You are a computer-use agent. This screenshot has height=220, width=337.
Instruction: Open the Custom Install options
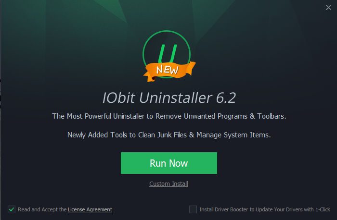[168, 184]
